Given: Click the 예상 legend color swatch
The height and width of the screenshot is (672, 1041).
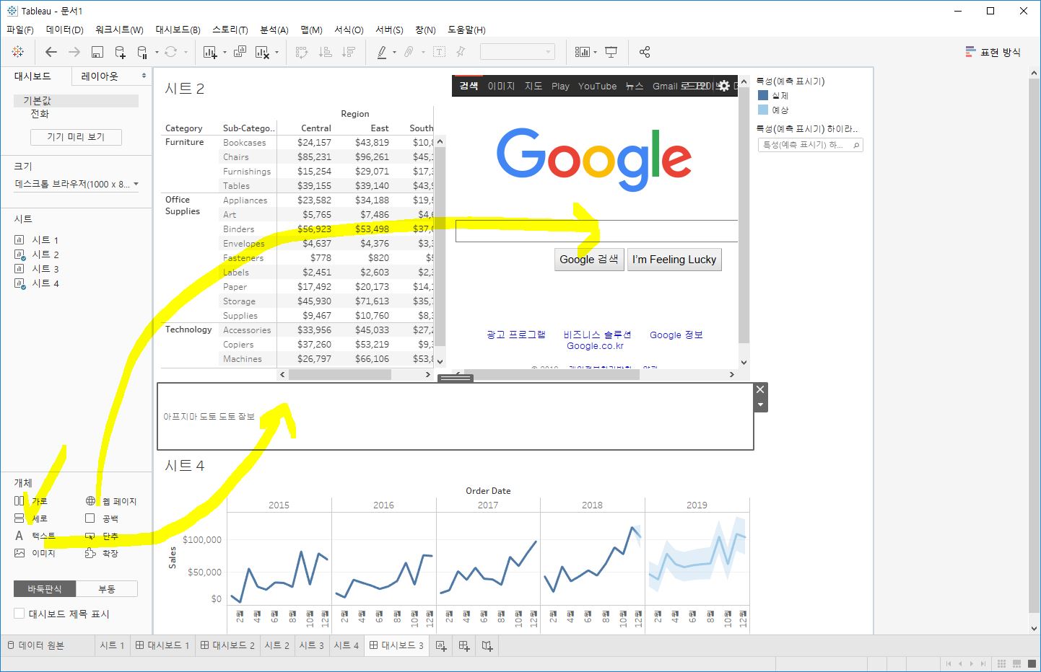Looking at the screenshot, I should [x=763, y=110].
